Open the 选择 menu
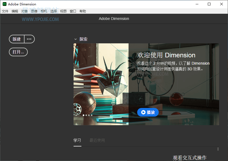 (x=54, y=11)
